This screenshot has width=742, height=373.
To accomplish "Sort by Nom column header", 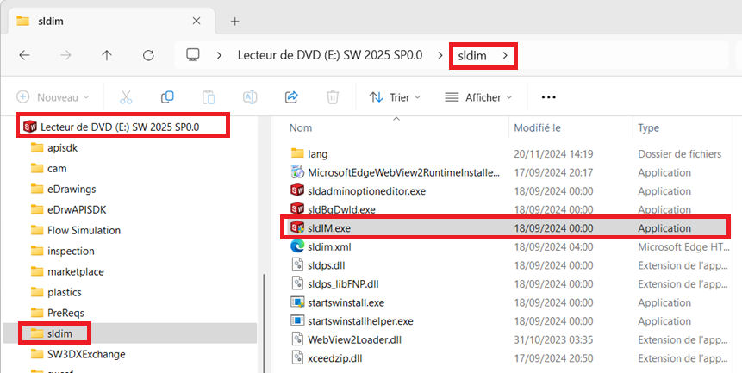I will [x=301, y=127].
